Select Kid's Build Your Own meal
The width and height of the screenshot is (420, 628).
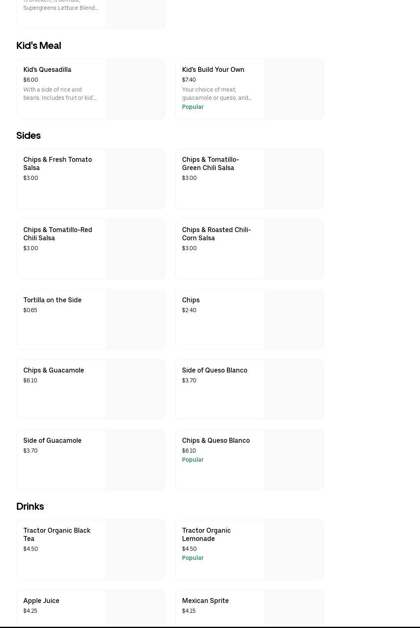click(x=213, y=70)
